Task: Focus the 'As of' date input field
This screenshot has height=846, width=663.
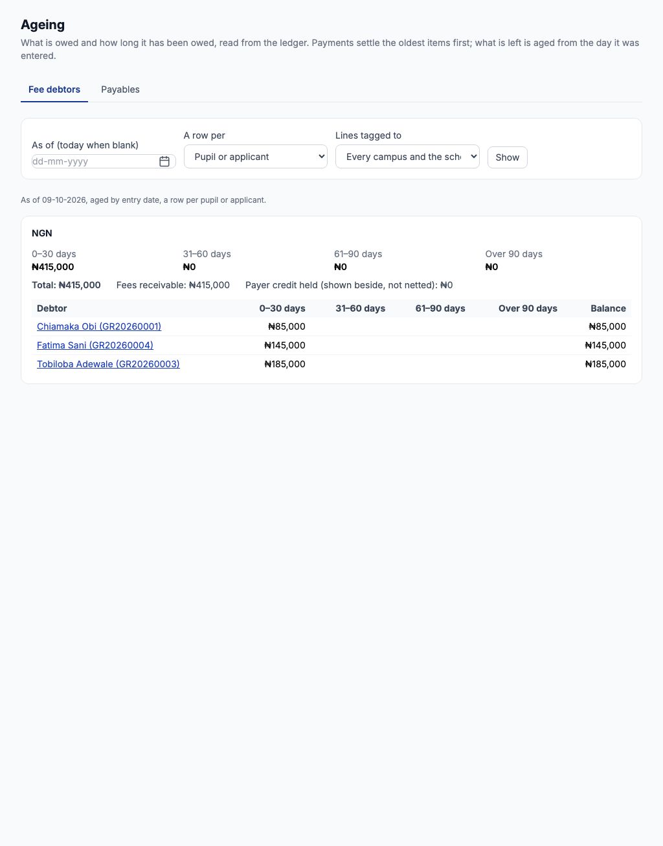Action: (x=104, y=161)
